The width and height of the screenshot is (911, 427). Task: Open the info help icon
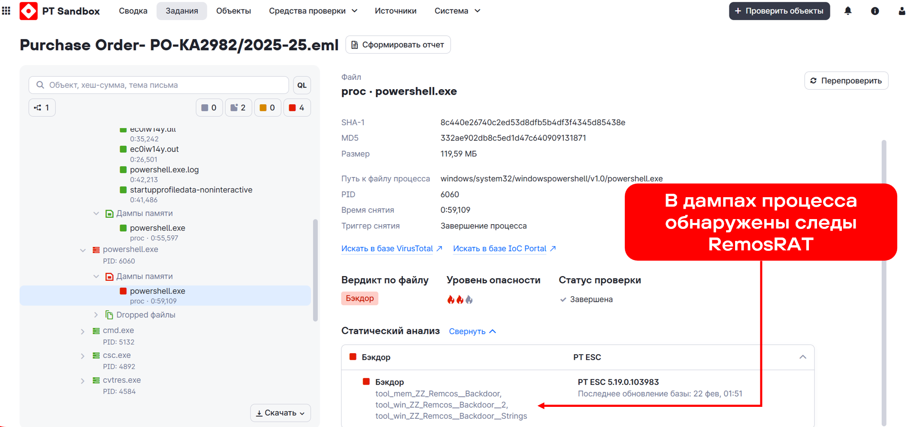coord(875,11)
